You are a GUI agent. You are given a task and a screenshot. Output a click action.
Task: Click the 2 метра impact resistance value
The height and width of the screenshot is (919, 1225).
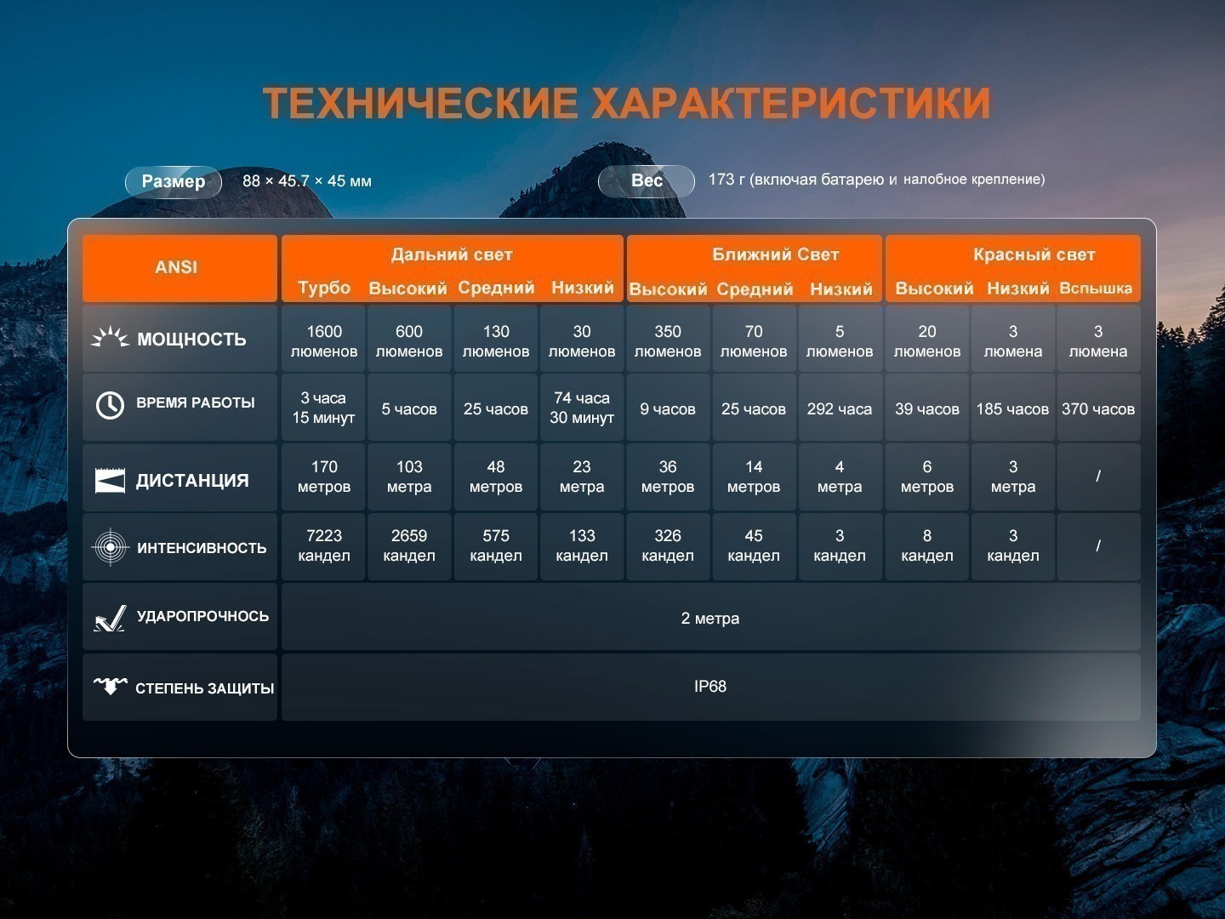tap(710, 619)
